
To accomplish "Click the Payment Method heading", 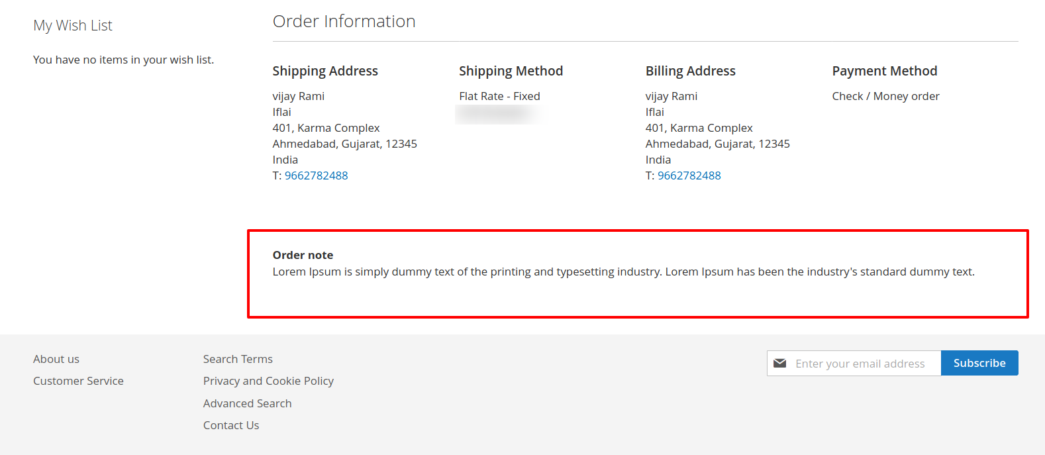I will 885,71.
